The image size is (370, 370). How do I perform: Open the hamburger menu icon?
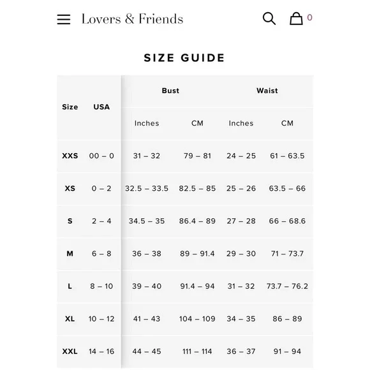(x=64, y=19)
